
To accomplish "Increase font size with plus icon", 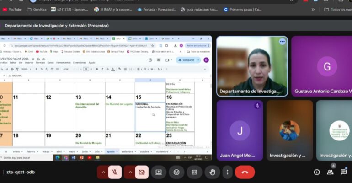I will pos(91,69).
